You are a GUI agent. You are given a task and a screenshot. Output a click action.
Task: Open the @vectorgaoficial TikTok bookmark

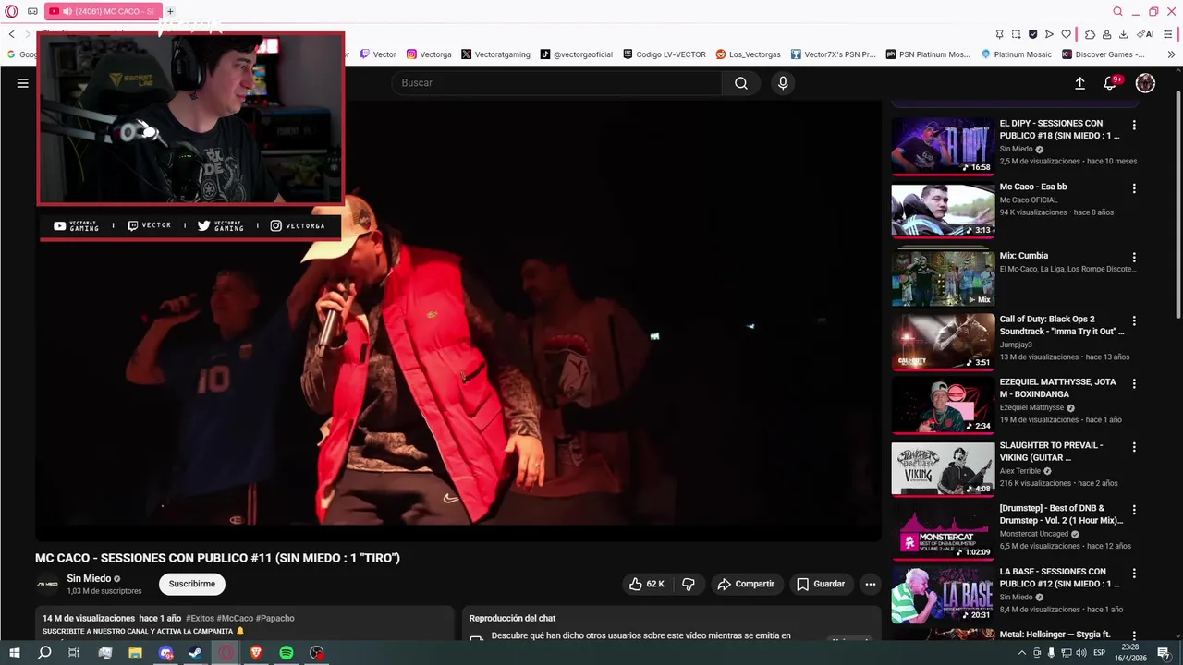click(x=577, y=54)
